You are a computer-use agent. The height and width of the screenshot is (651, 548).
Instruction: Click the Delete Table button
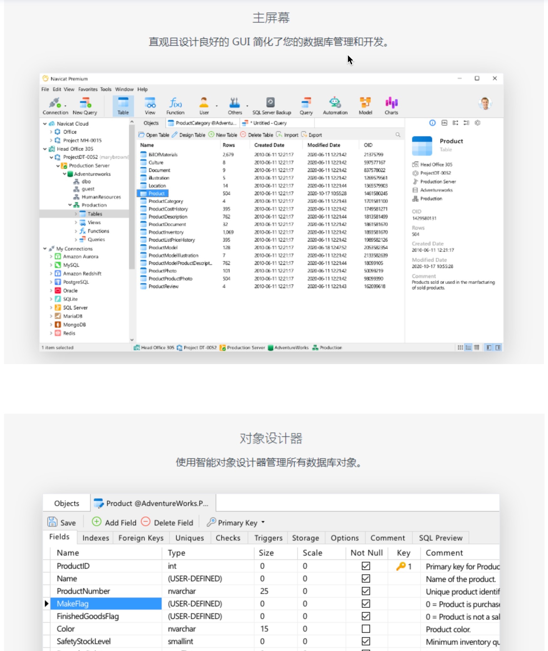click(256, 135)
